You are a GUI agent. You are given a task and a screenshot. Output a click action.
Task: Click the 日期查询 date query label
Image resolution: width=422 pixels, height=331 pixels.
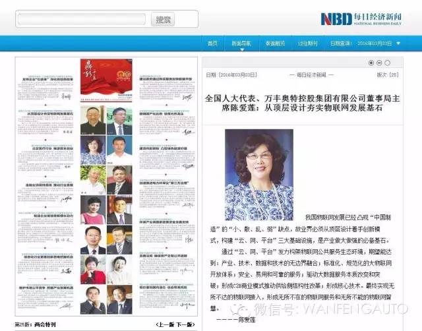(341, 44)
